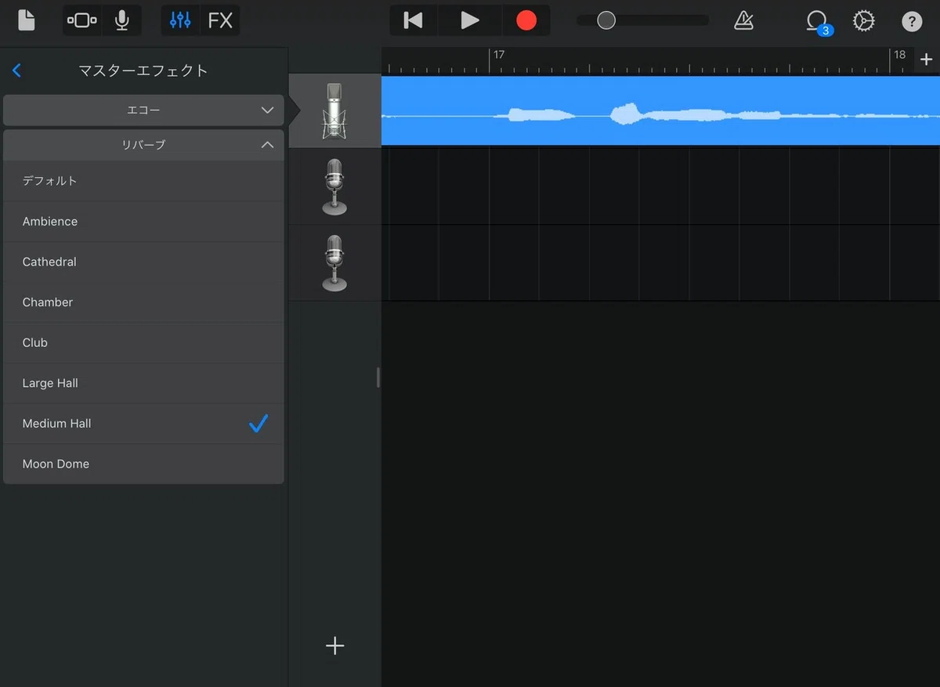This screenshot has height=687, width=940.
Task: Add a new track with plus button
Action: [x=335, y=645]
